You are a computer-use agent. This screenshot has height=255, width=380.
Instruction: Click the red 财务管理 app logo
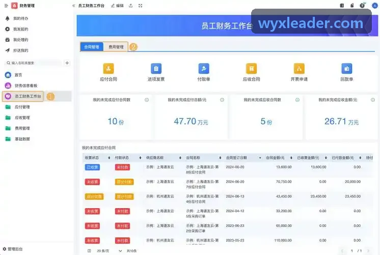tap(15, 6)
